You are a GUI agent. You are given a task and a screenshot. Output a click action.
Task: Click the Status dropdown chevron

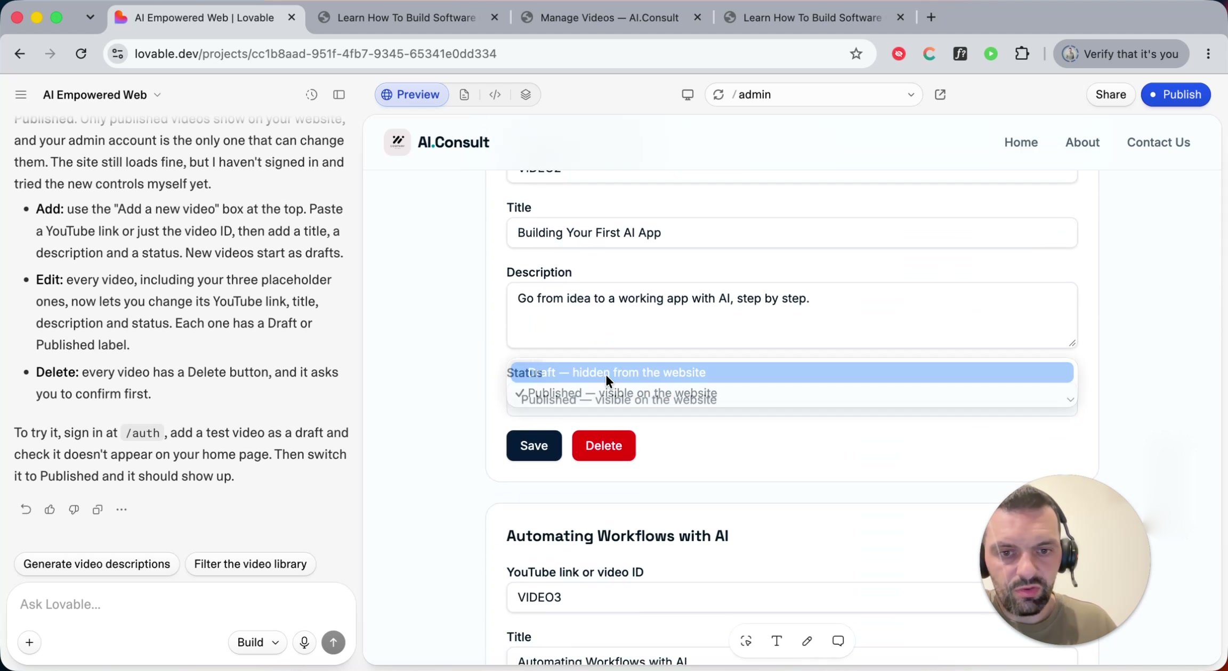(x=1070, y=399)
